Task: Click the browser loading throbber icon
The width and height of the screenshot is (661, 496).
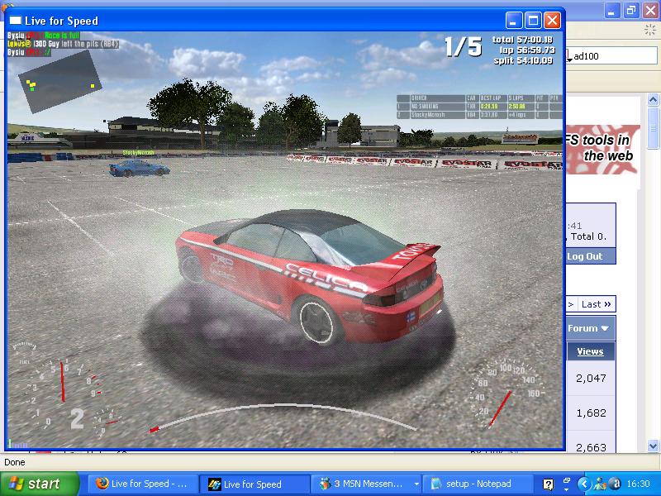Action: (650, 30)
